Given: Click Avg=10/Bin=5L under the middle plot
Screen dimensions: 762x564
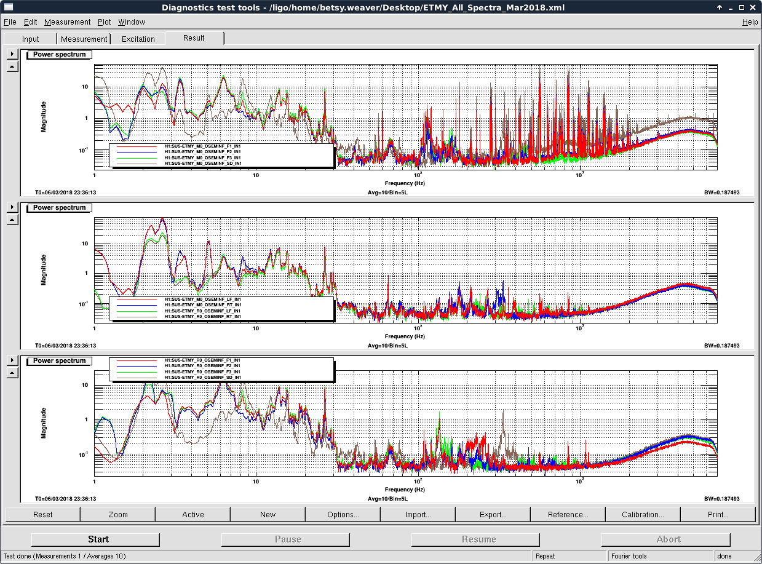Looking at the screenshot, I should (387, 346).
